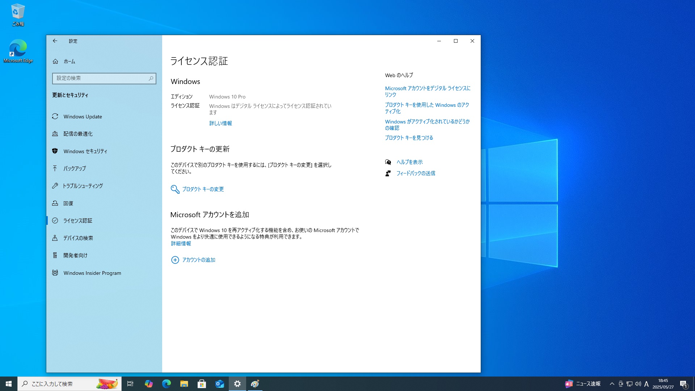695x391 pixels.
Task: Click the volume speaker tray icon
Action: (x=638, y=384)
